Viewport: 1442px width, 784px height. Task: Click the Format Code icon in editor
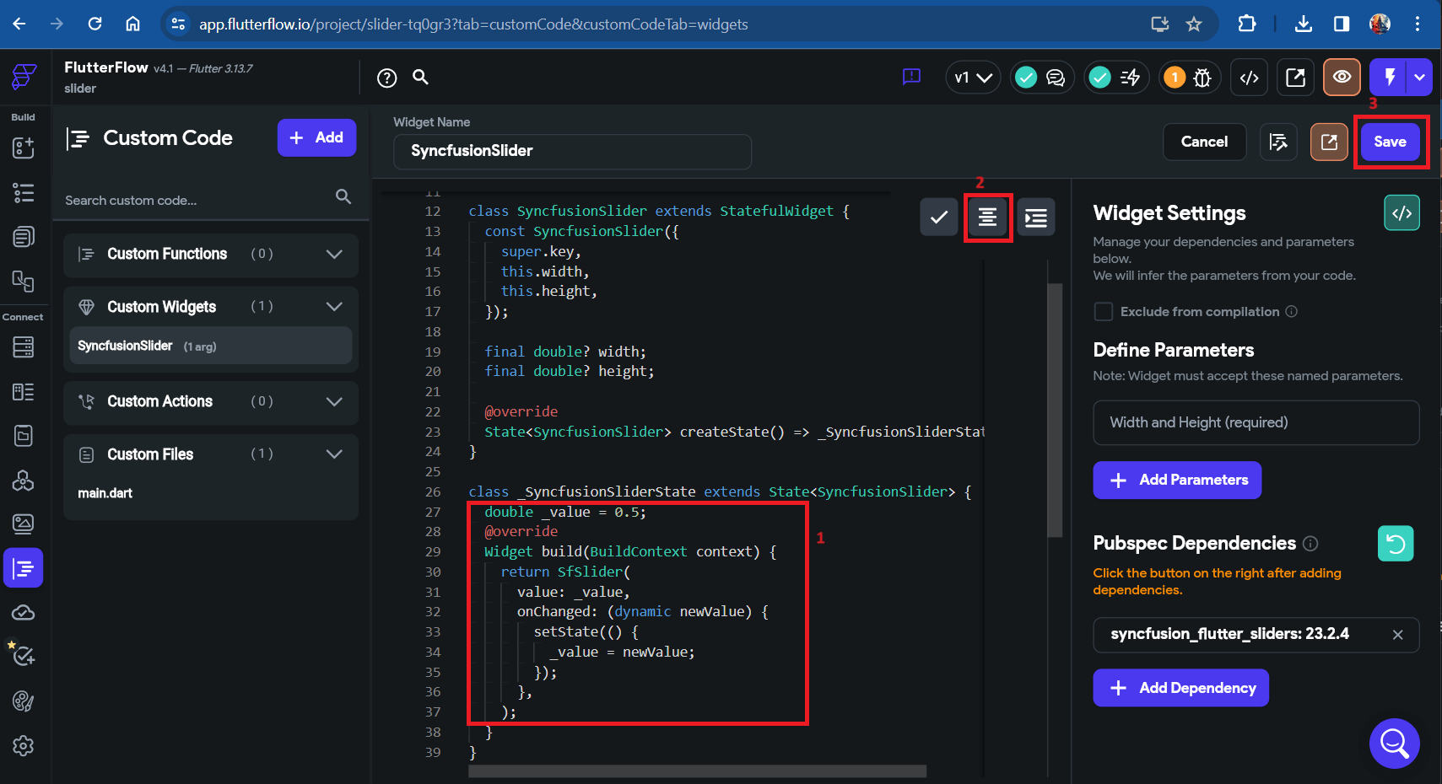987,217
